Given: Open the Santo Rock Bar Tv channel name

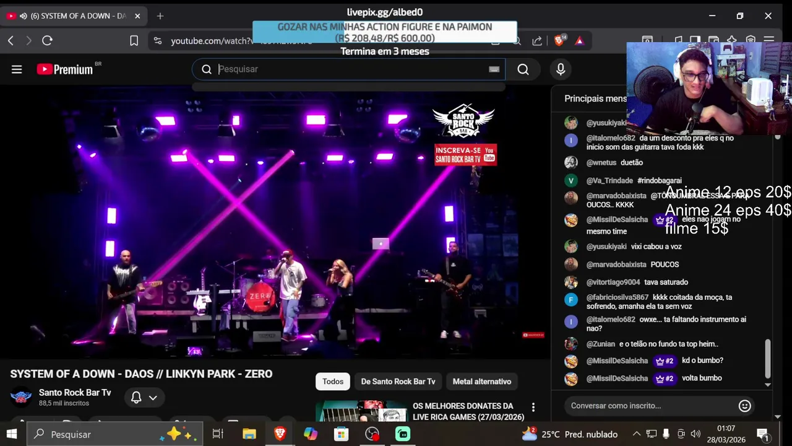Looking at the screenshot, I should (x=75, y=393).
